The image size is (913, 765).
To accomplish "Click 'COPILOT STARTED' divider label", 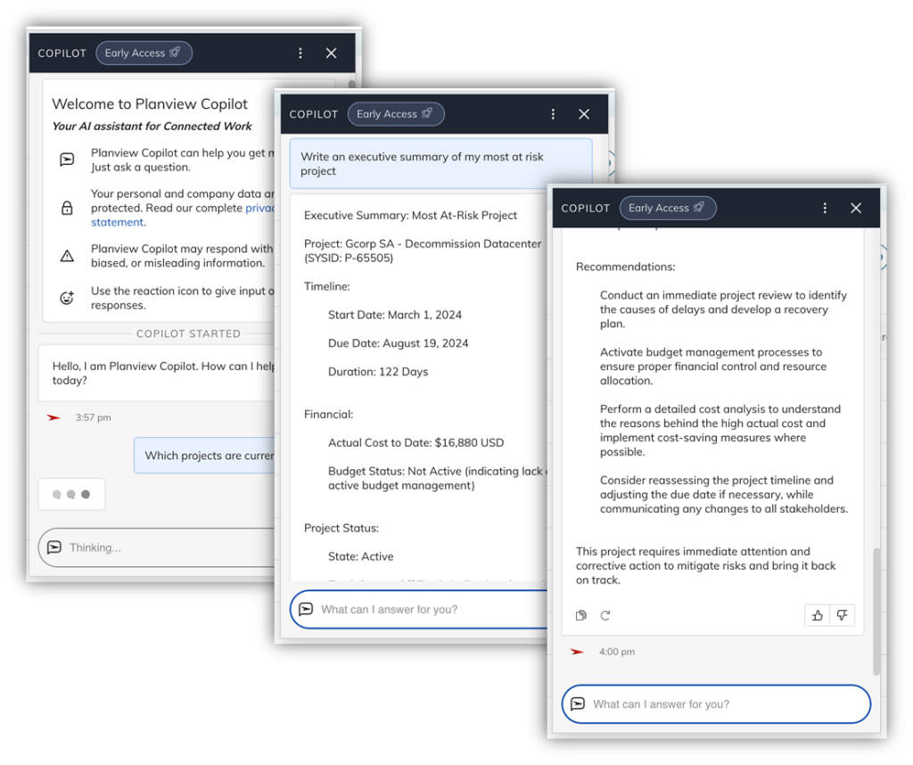I will [188, 333].
